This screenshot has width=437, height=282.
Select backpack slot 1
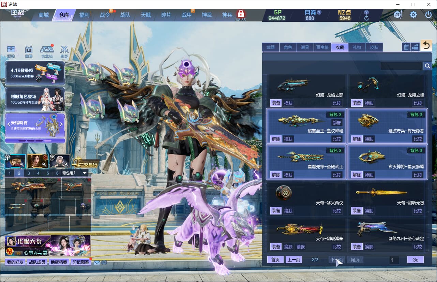point(10,173)
